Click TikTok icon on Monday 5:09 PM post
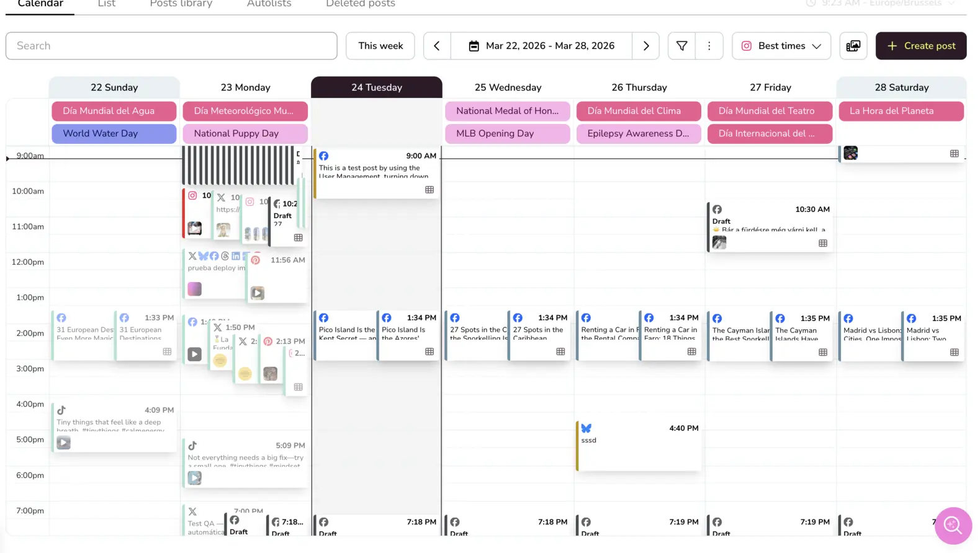 pyautogui.click(x=192, y=446)
